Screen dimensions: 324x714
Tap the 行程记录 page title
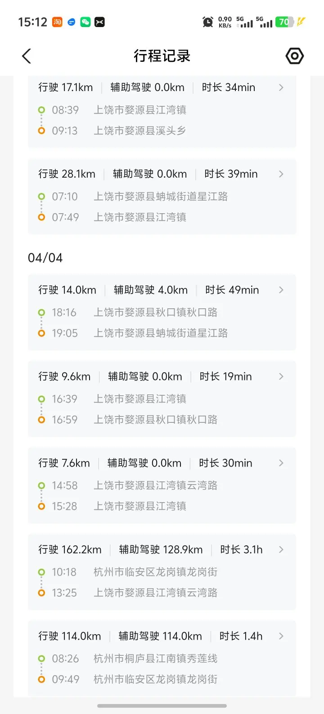(x=162, y=56)
